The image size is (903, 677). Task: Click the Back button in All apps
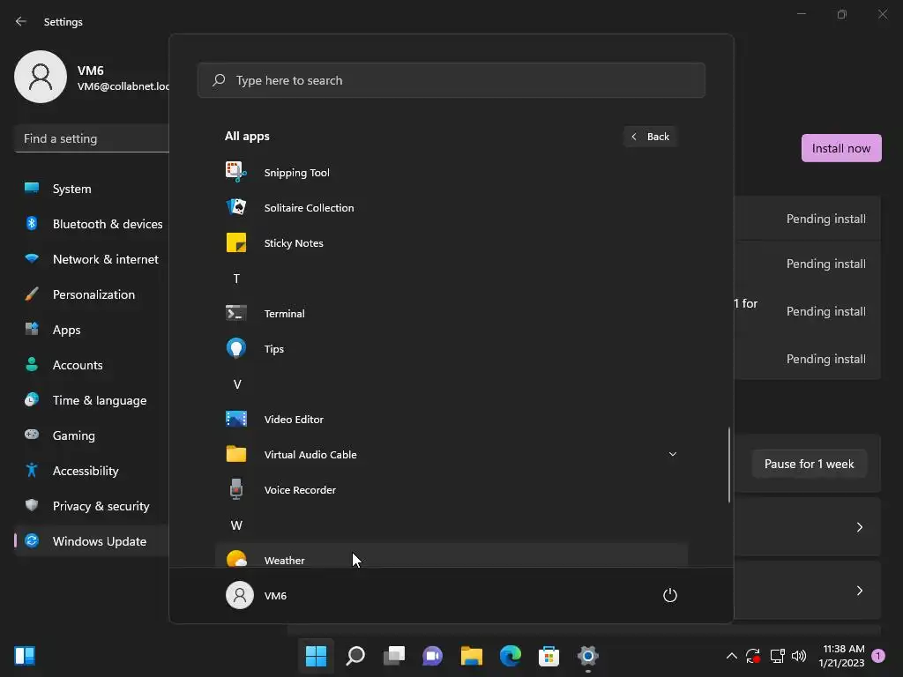click(x=650, y=137)
